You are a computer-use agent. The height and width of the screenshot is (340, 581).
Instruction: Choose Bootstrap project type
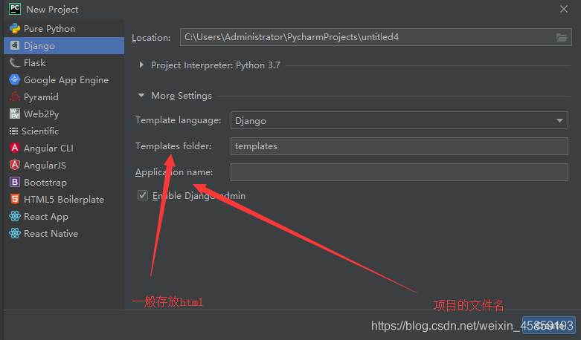coord(64,182)
